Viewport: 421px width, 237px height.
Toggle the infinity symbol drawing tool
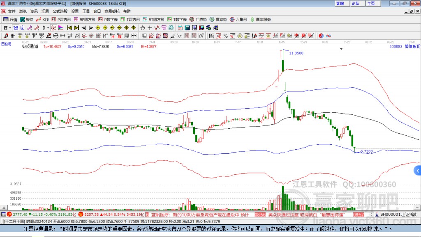pyautogui.click(x=328, y=36)
